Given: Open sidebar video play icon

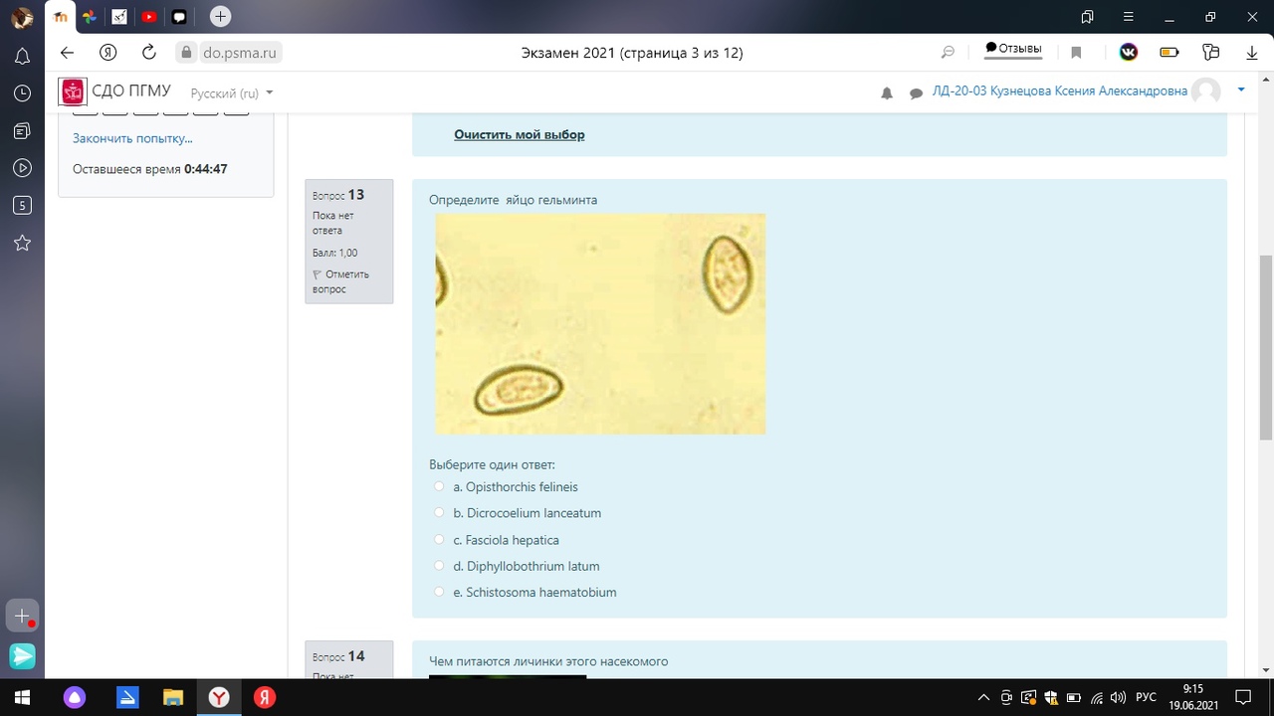Looking at the screenshot, I should pos(22,168).
